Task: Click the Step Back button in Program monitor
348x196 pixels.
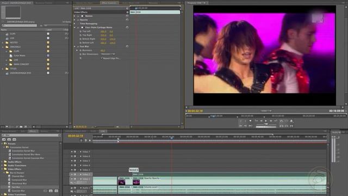Action: tap(261, 121)
